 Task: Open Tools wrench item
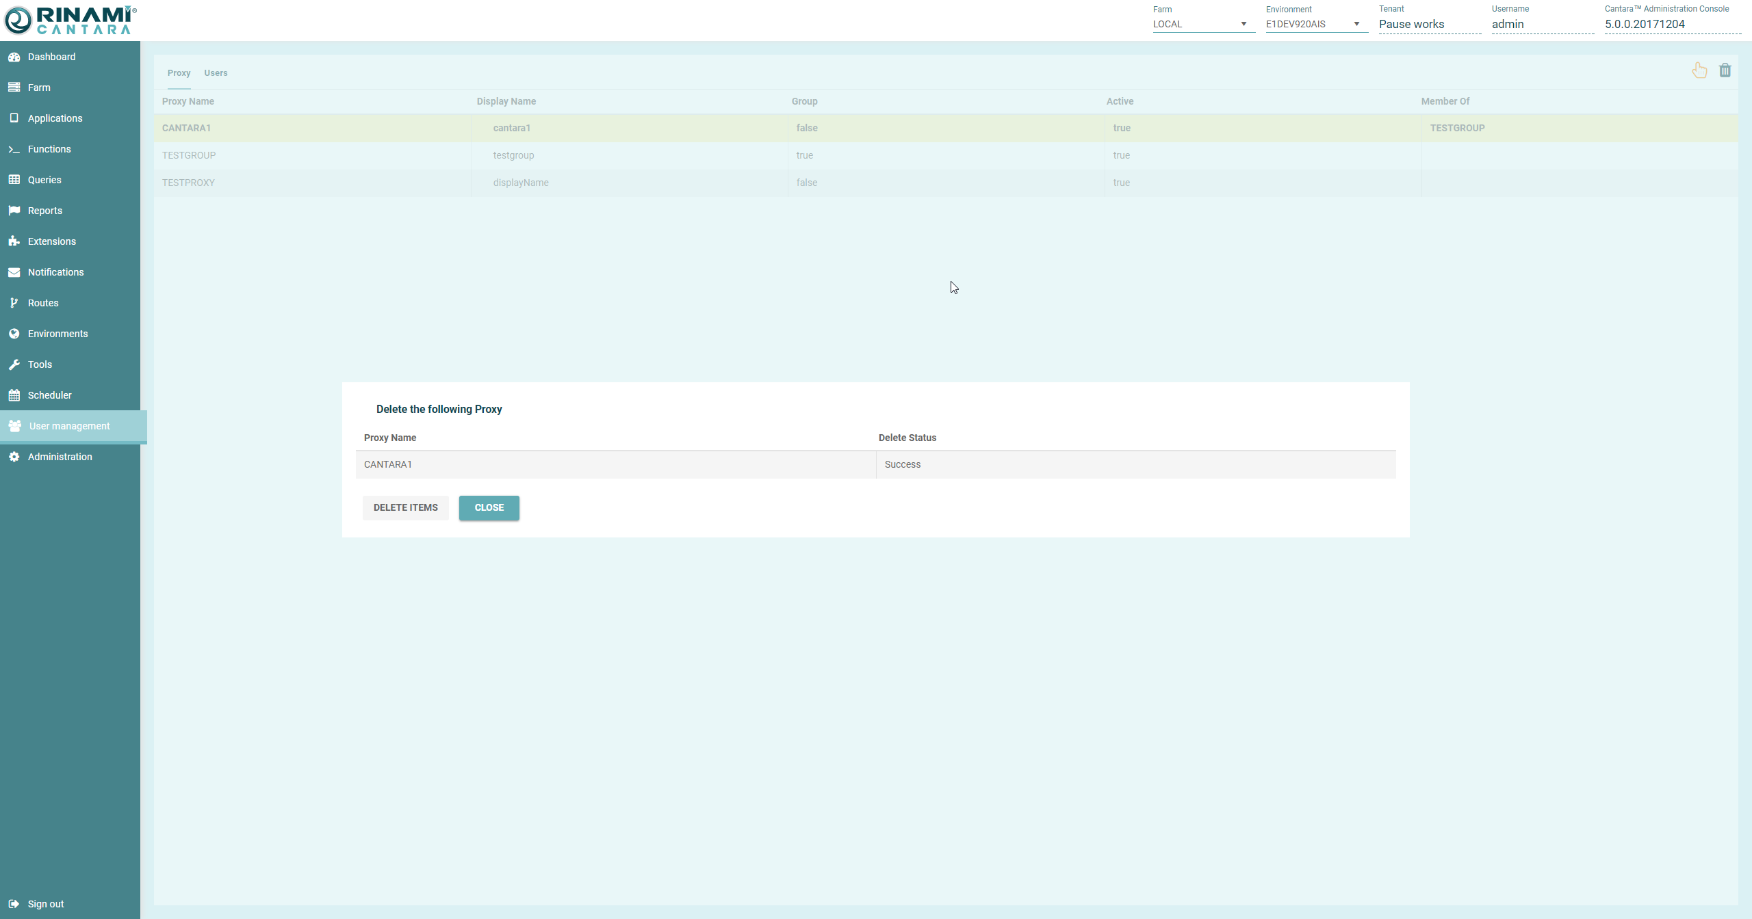pos(40,364)
